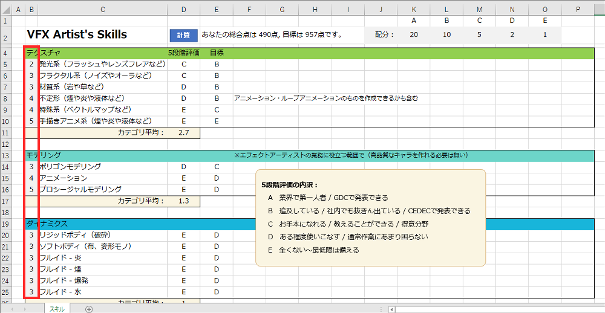Viewport: 605px width, 313px height.
Task: Click the 5段階評価 column heading
Action: (184, 53)
